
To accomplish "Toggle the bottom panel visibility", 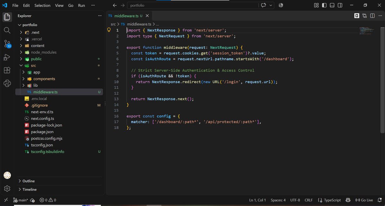I will pyautogui.click(x=332, y=5).
